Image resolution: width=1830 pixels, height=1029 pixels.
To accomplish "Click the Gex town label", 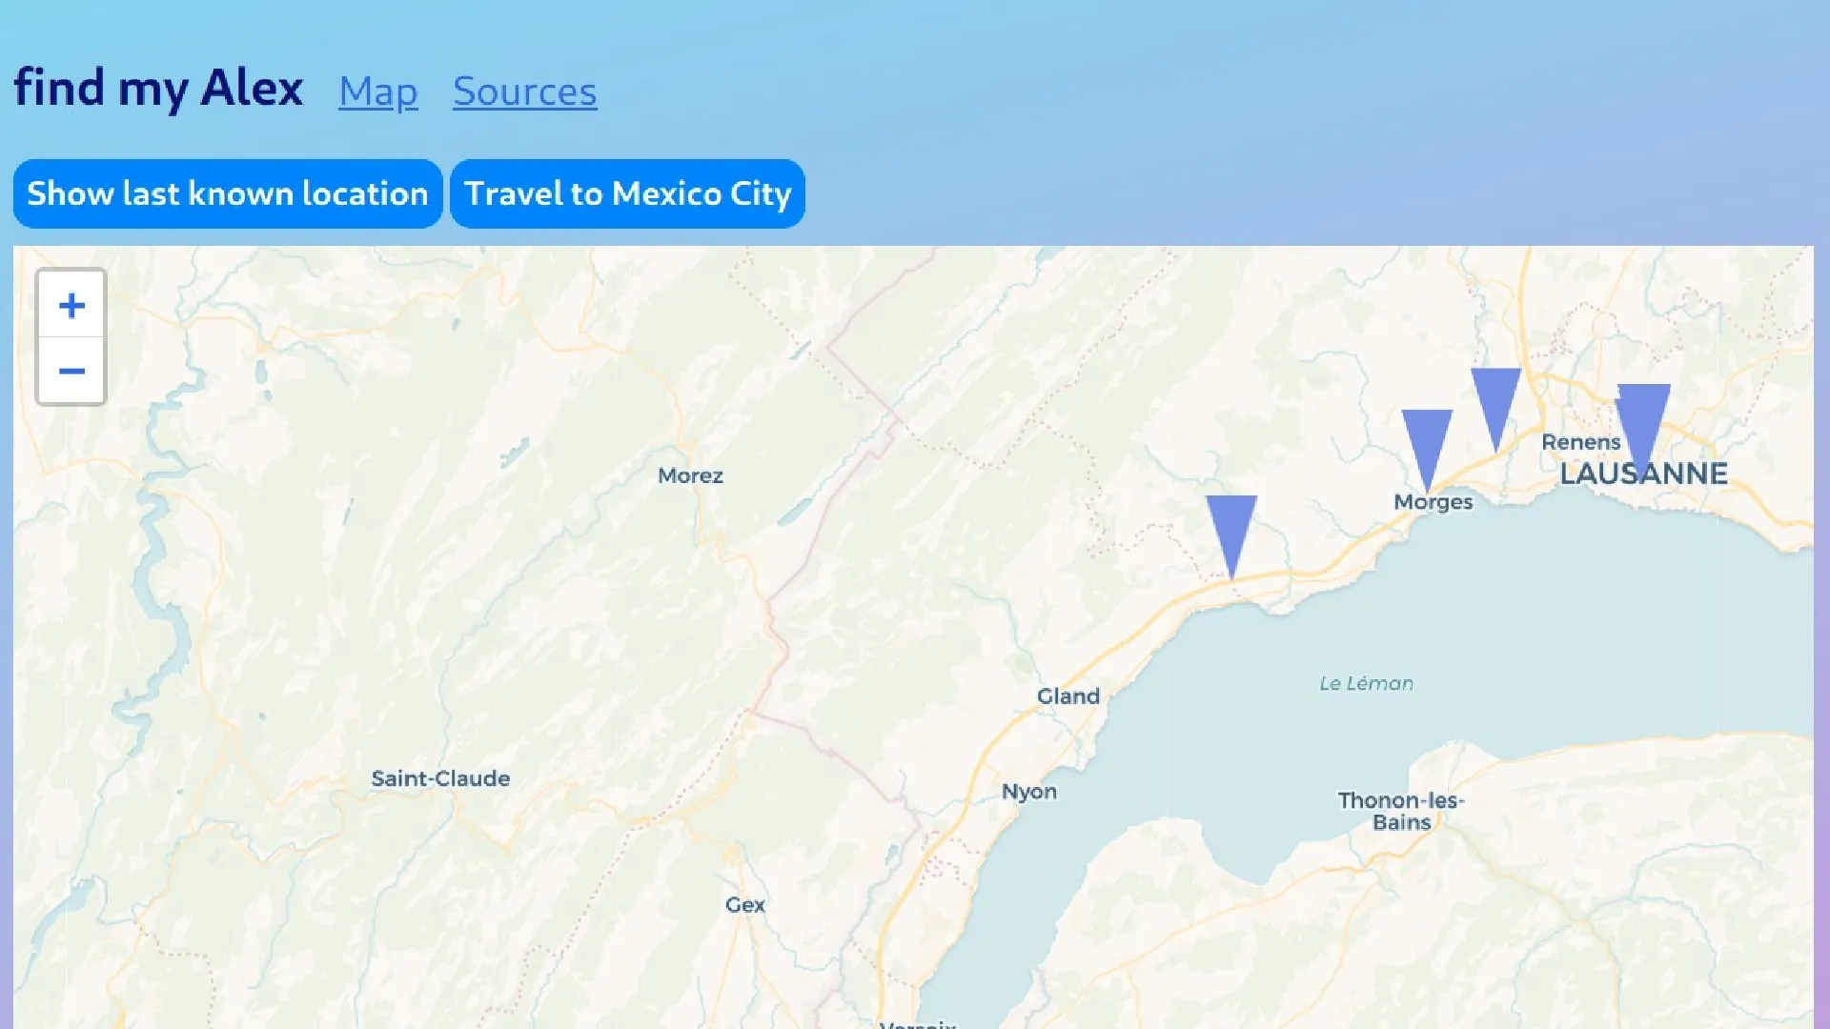I will pyautogui.click(x=744, y=905).
